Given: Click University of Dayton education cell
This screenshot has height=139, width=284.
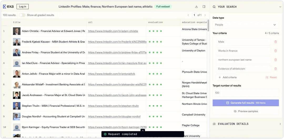Looking at the screenshot, I should coord(194,51).
